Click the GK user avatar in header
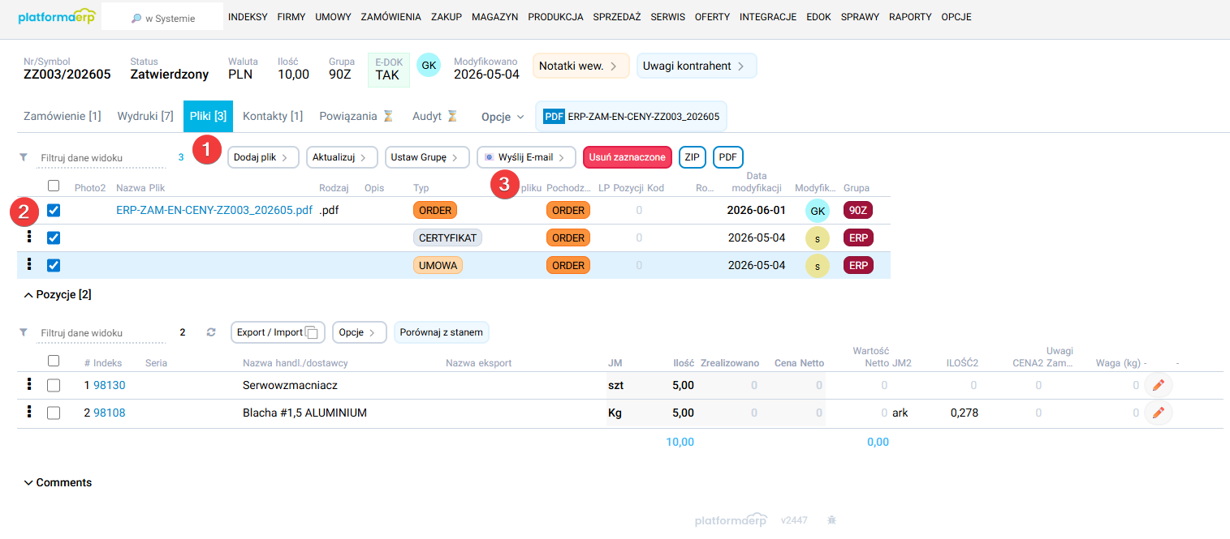 (429, 65)
